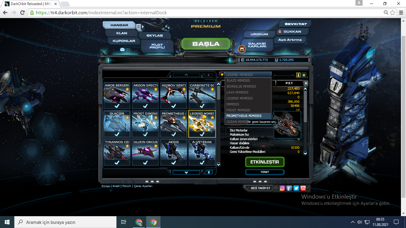Open the mail inbox envelope icon

coord(122,50)
